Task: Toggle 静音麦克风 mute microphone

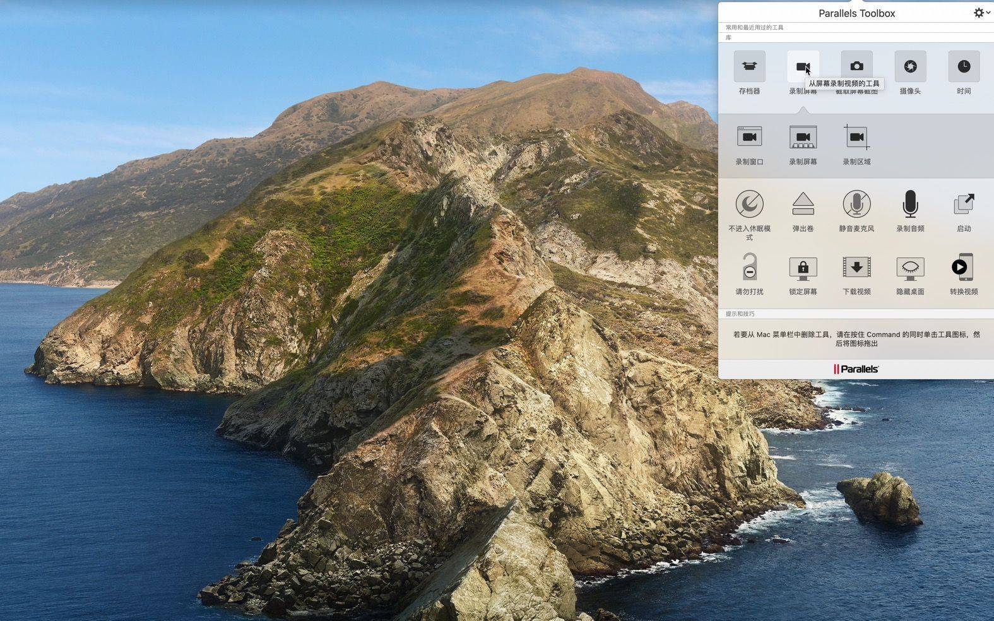Action: click(x=856, y=204)
